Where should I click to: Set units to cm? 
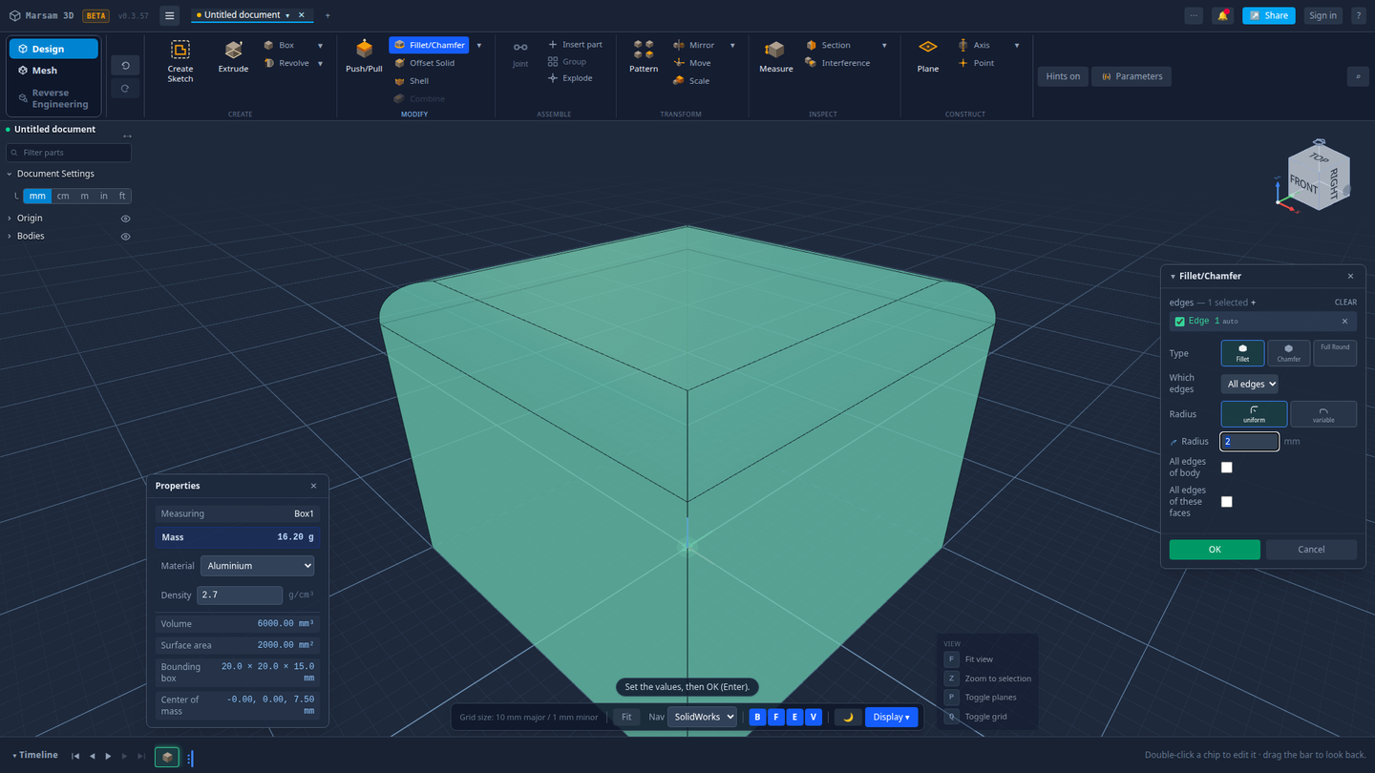pos(63,196)
